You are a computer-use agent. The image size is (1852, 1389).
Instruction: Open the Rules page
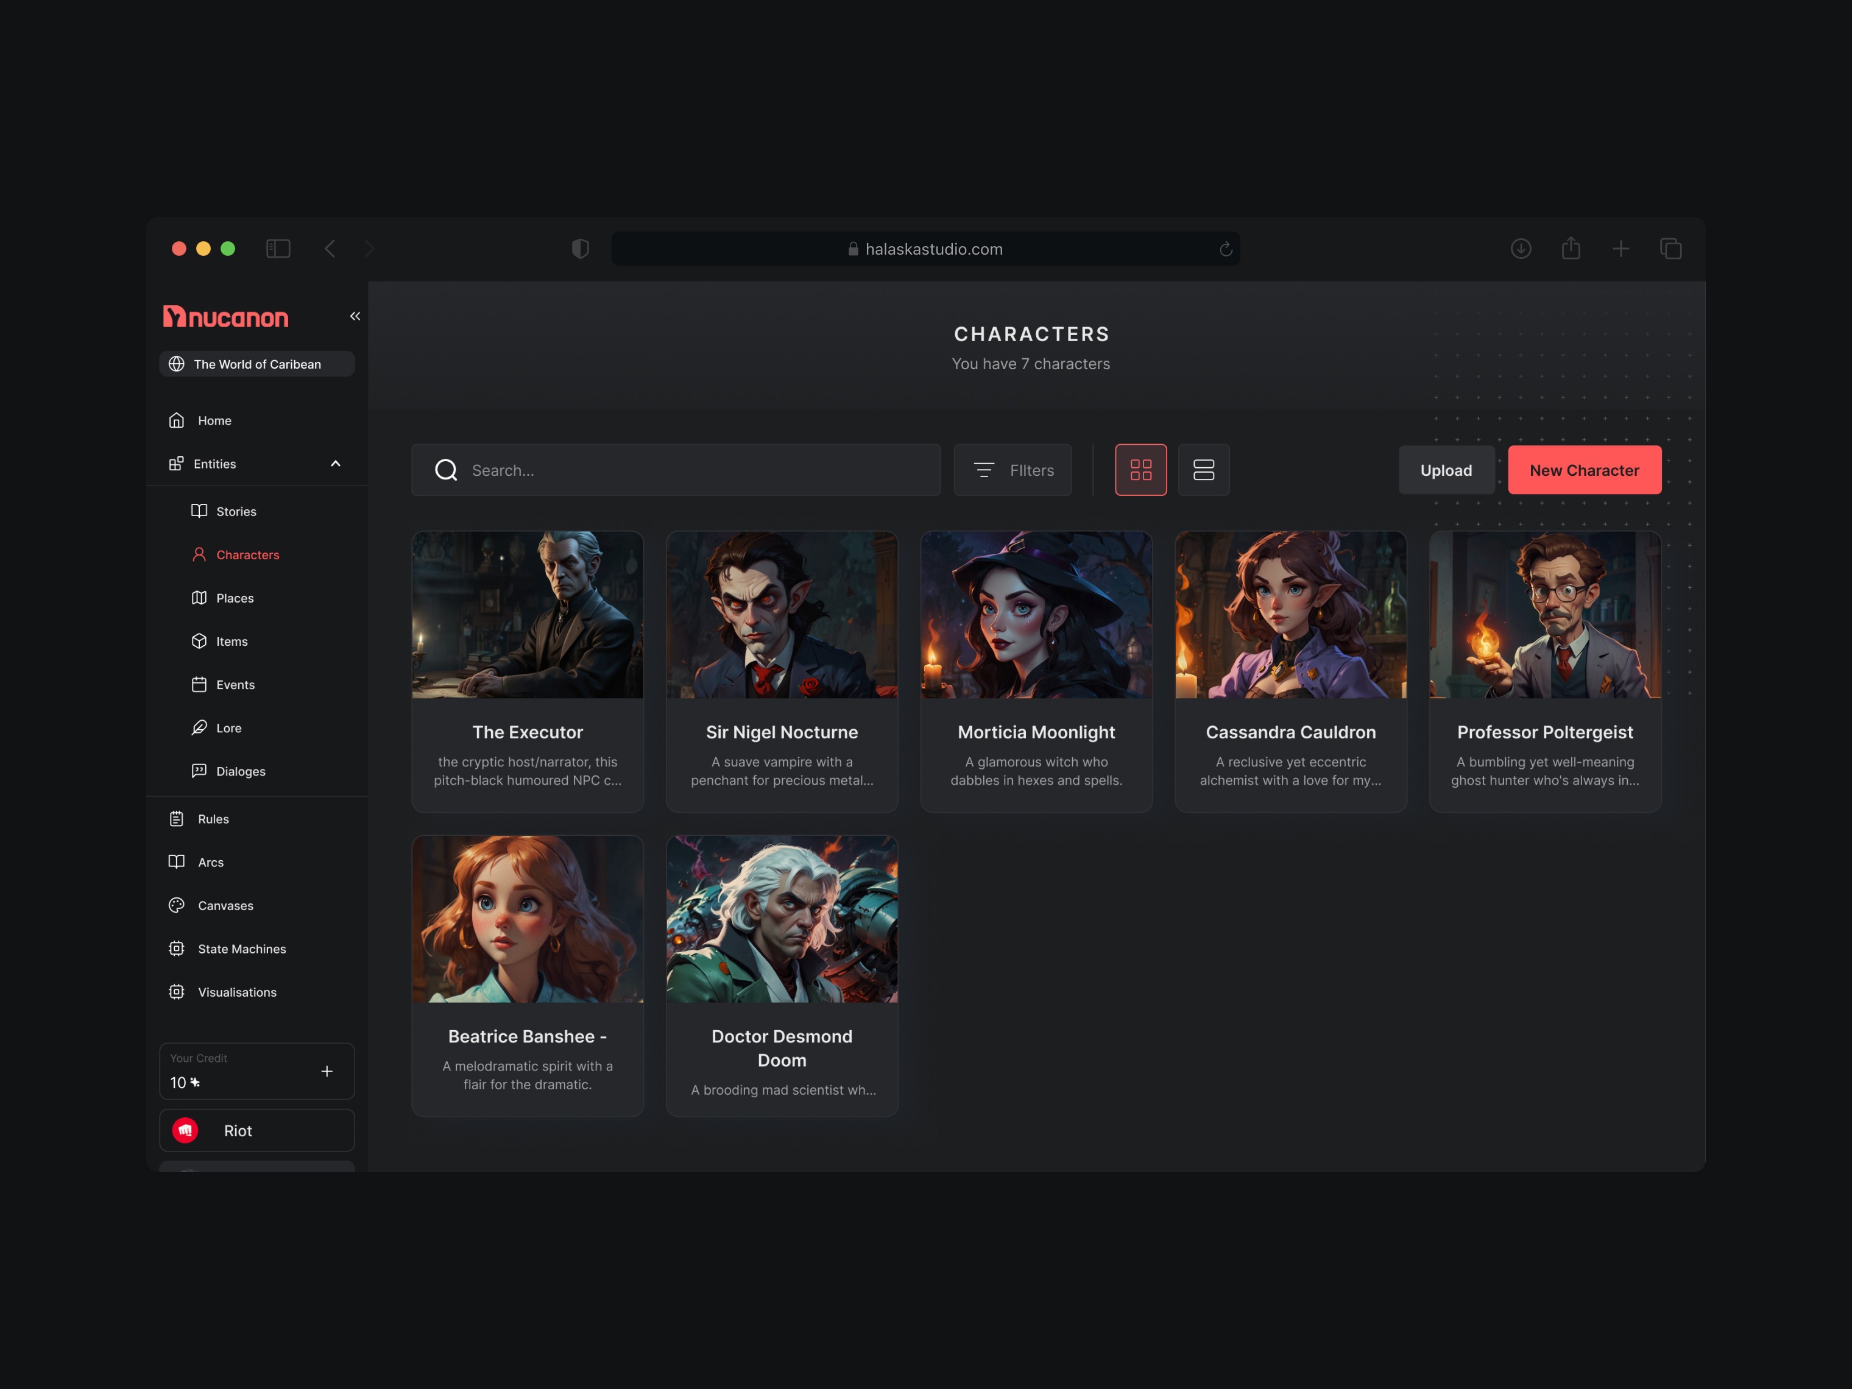213,818
